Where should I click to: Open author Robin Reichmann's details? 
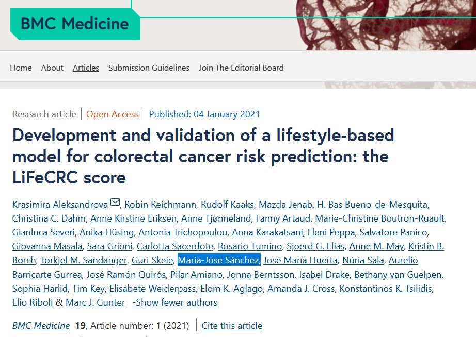tap(160, 205)
